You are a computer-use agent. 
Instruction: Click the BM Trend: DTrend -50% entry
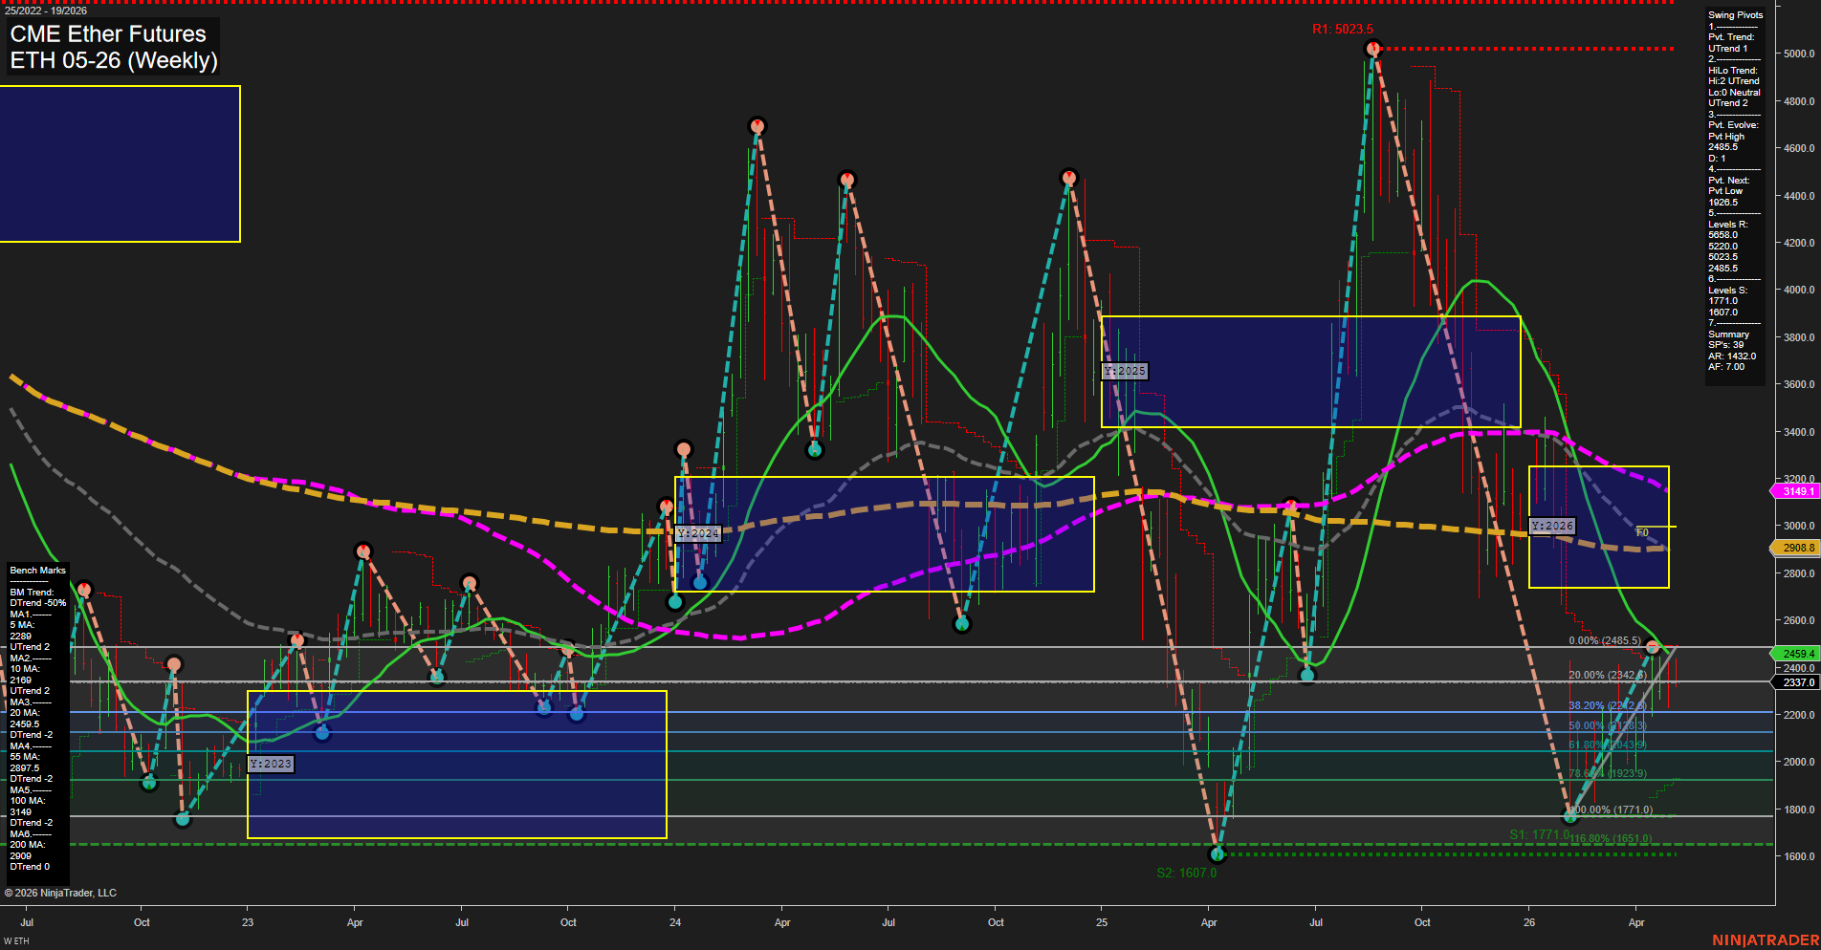point(38,597)
